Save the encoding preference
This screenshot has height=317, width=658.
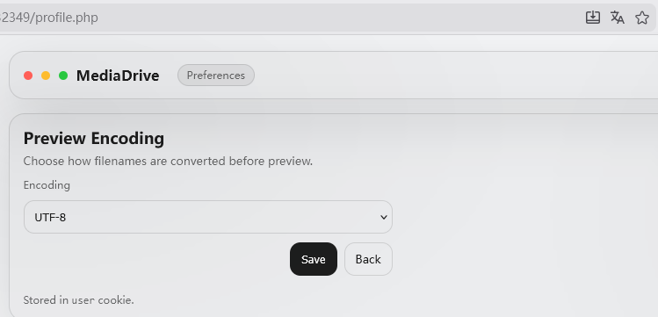click(x=314, y=259)
